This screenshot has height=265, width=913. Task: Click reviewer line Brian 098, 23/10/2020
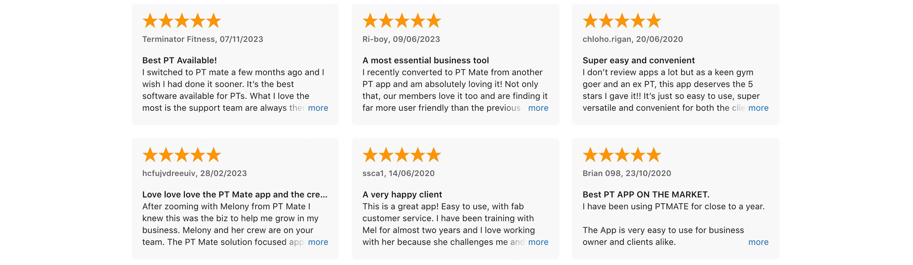627,173
